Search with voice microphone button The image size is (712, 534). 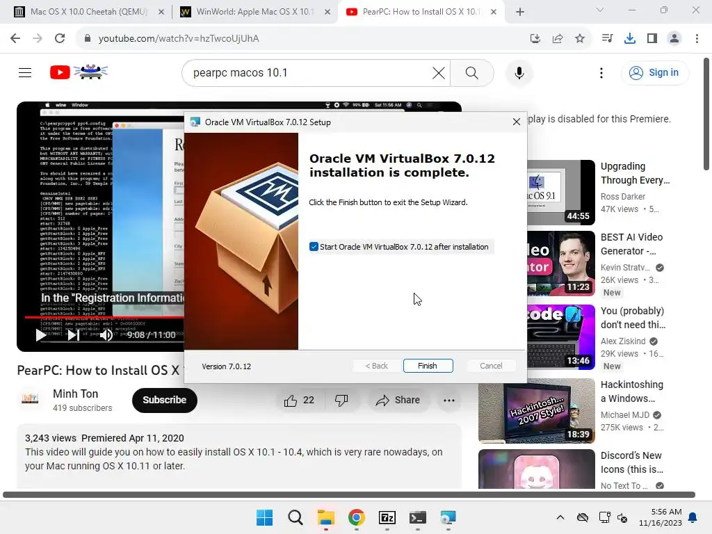519,72
